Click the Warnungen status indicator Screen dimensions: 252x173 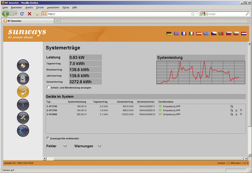point(100,146)
